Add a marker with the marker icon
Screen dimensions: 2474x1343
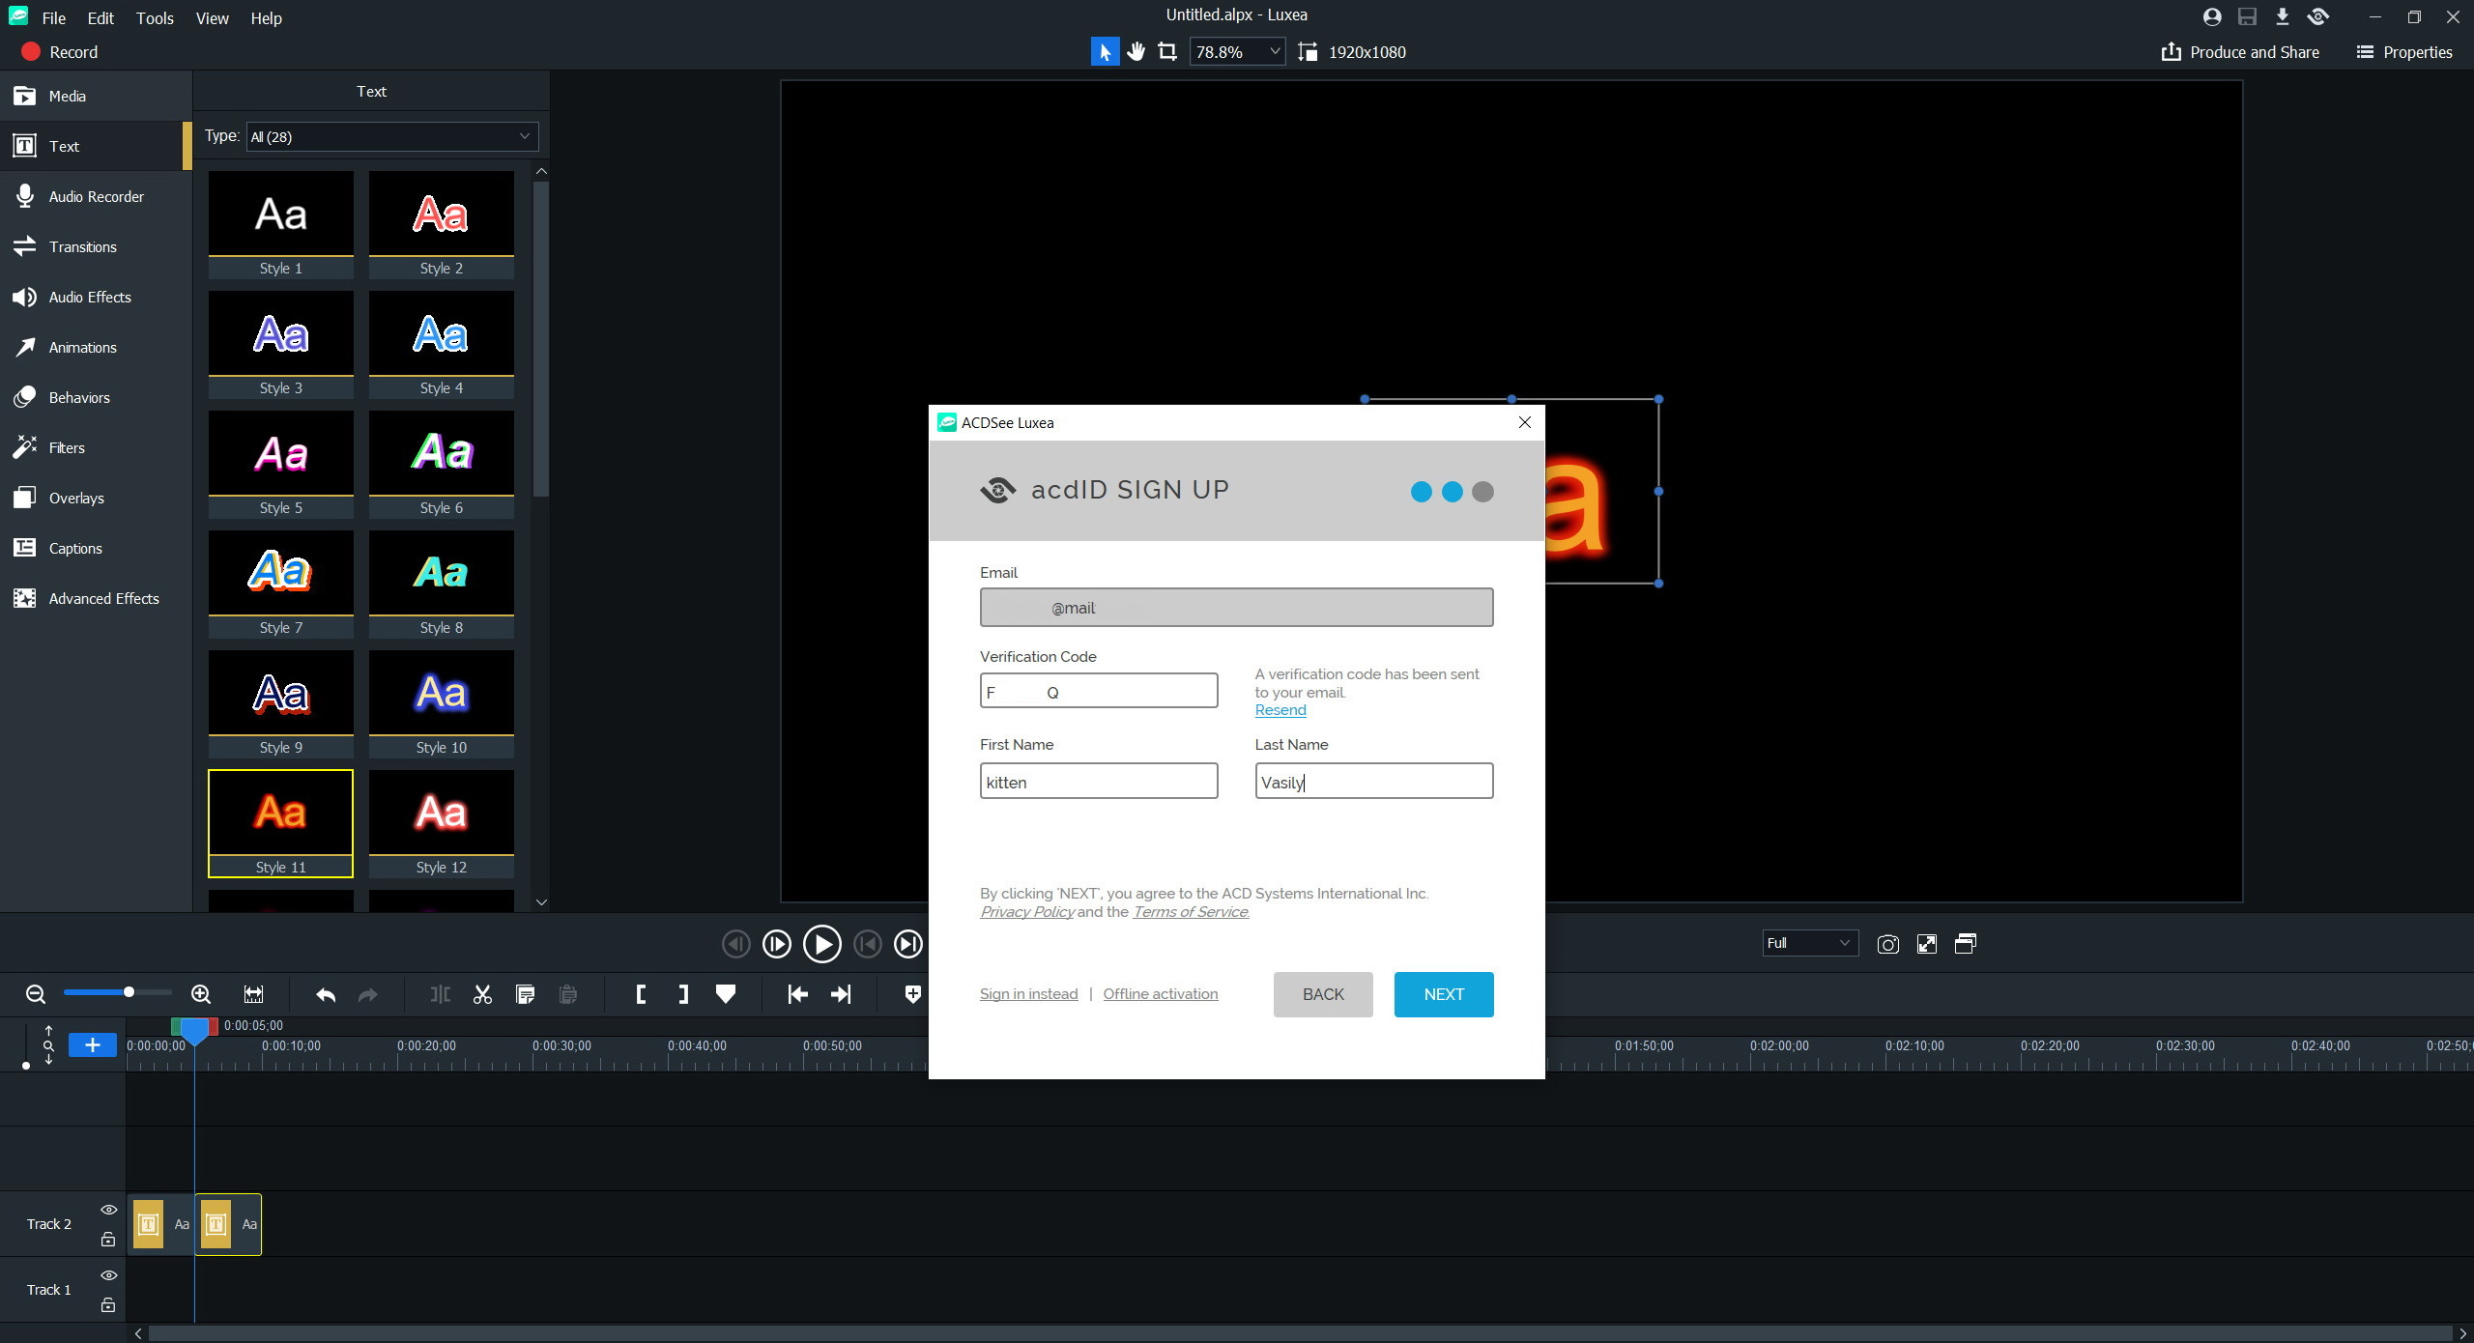726,994
